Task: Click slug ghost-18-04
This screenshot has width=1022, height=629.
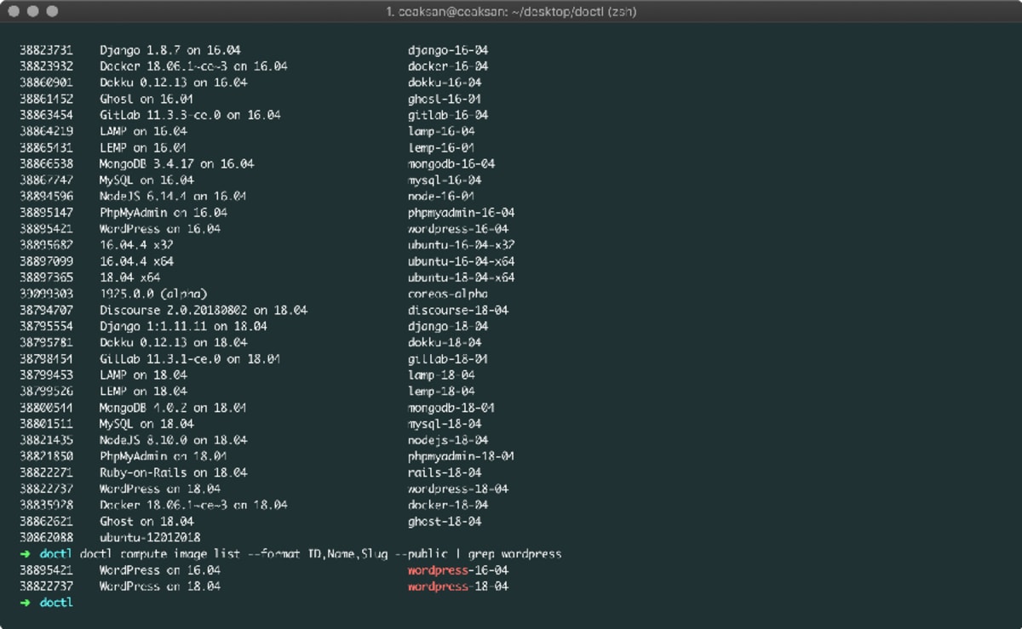Action: (x=445, y=522)
